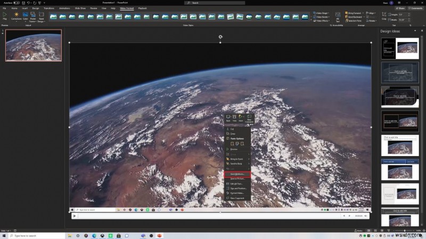
Task: Choose Cut from the context menu
Action: tap(237, 129)
